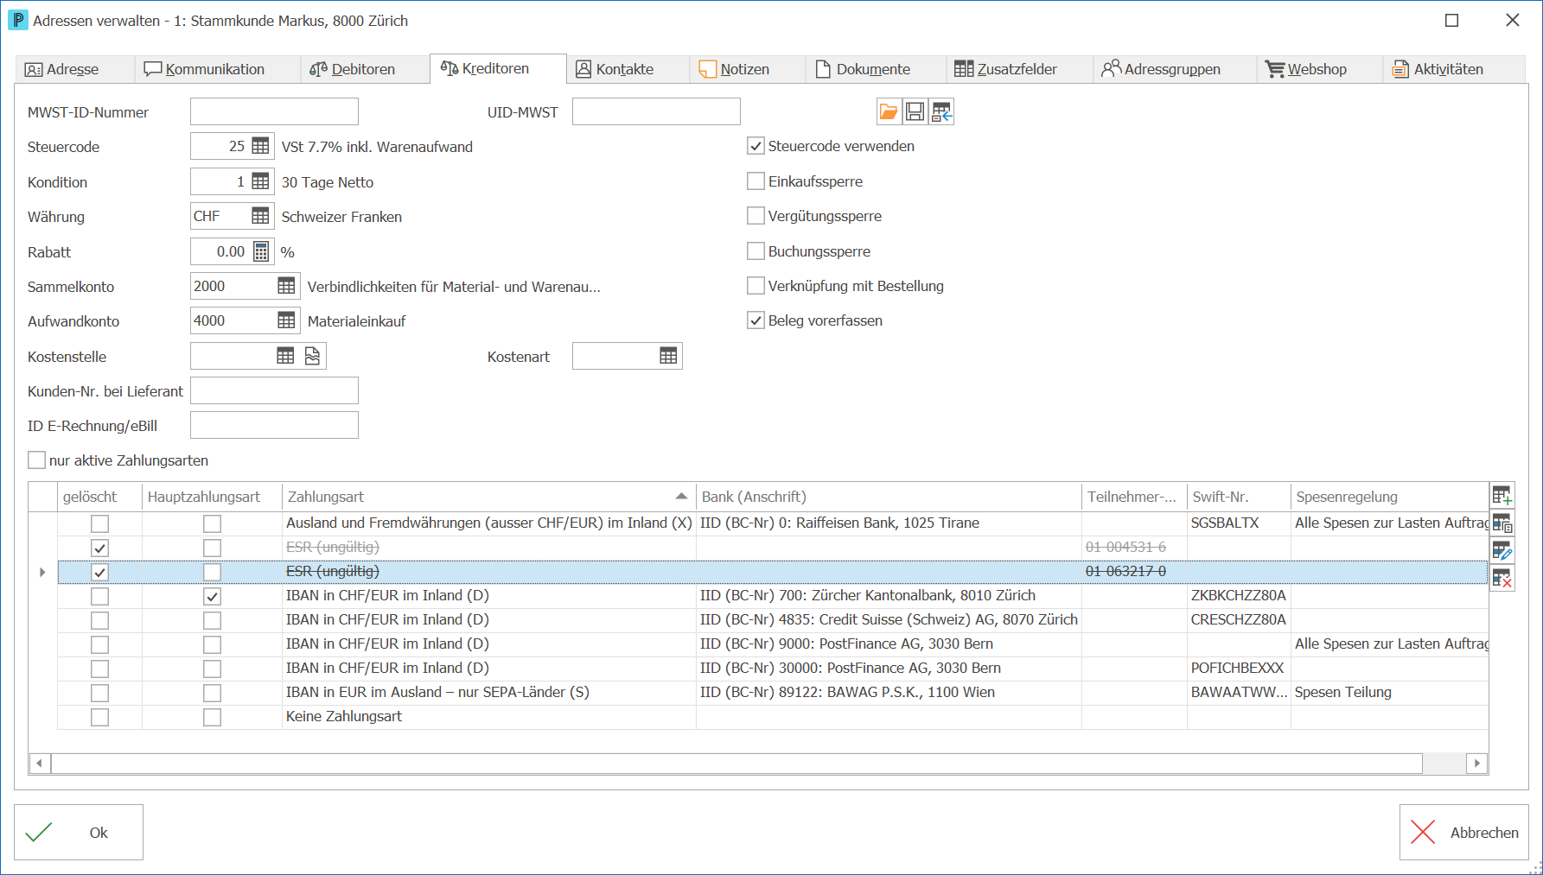Image resolution: width=1543 pixels, height=875 pixels.
Task: Click the Abbrechen button
Action: [x=1464, y=832]
